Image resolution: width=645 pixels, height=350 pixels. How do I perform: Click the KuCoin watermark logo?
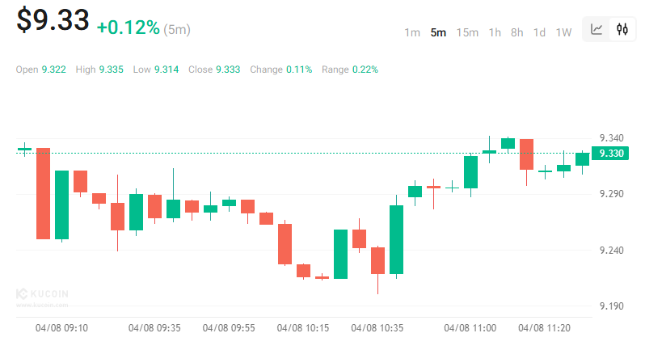click(42, 296)
